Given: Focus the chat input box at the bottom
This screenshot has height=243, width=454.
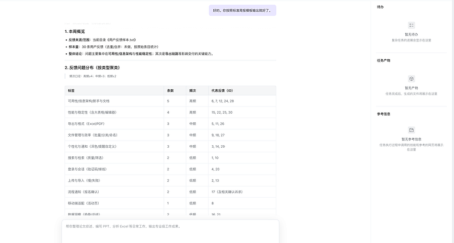Looking at the screenshot, I should [170, 231].
